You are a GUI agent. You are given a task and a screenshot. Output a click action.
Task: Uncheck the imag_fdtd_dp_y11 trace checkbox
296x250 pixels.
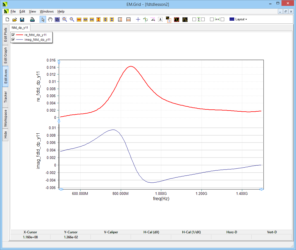(13, 40)
